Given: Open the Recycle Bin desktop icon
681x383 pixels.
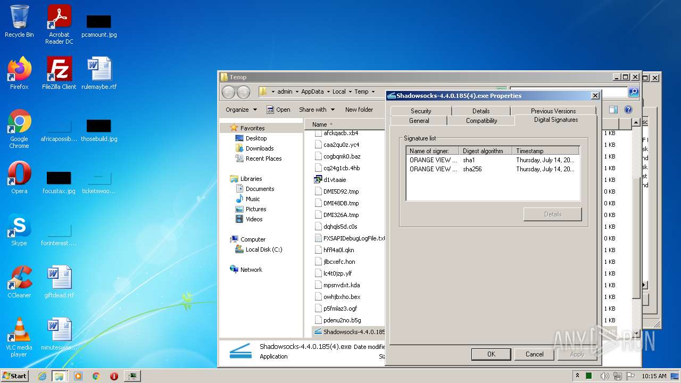Looking at the screenshot, I should tap(19, 21).
